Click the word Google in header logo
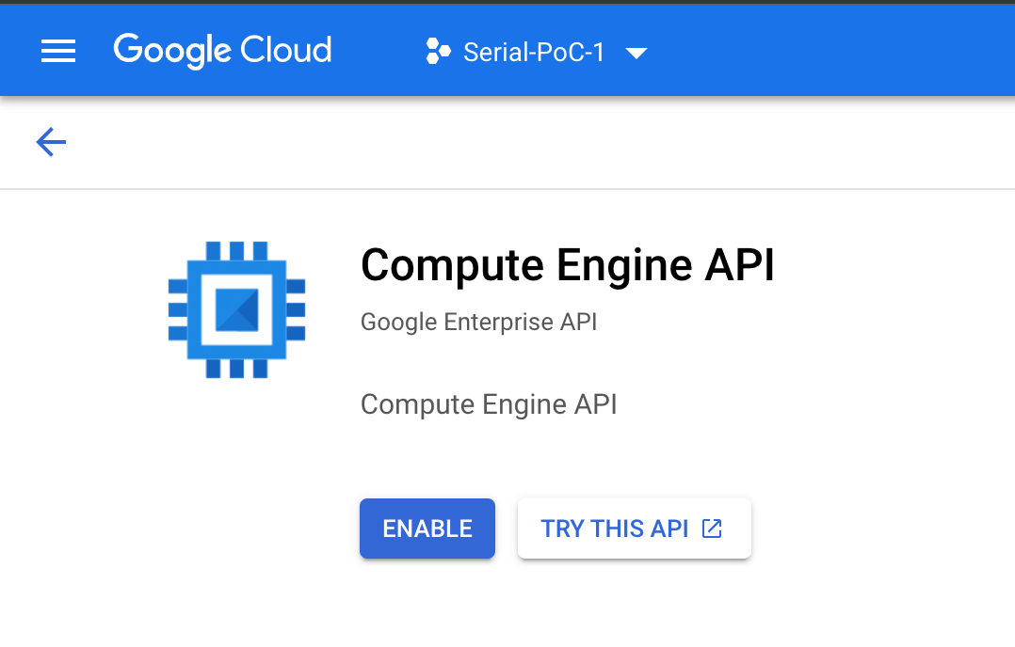Viewport: 1015px width, 647px height. point(172,51)
